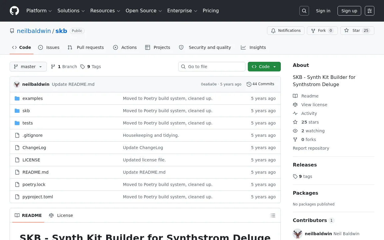The width and height of the screenshot is (384, 240).
Task: Click the ChangeLog file icon
Action: [17, 148]
